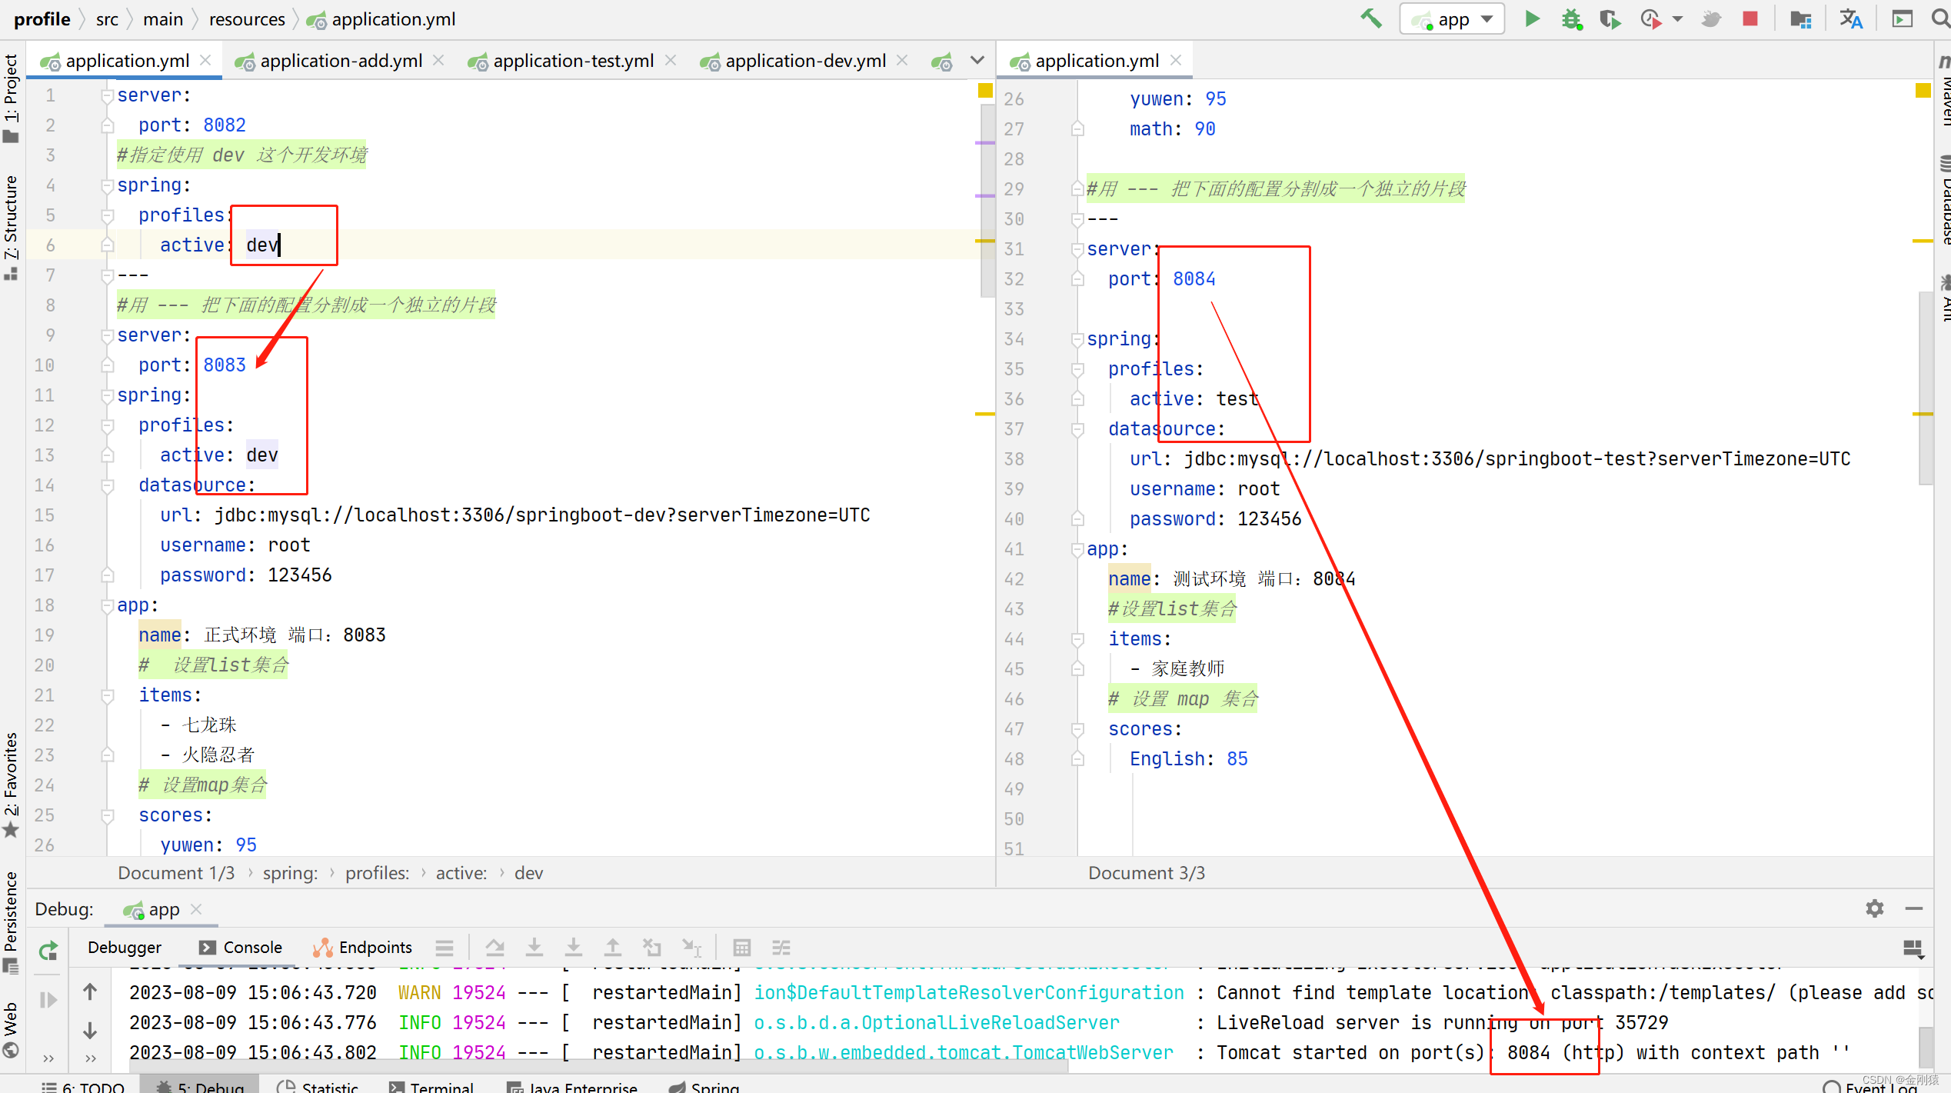Close the app debug session tab

(x=196, y=909)
